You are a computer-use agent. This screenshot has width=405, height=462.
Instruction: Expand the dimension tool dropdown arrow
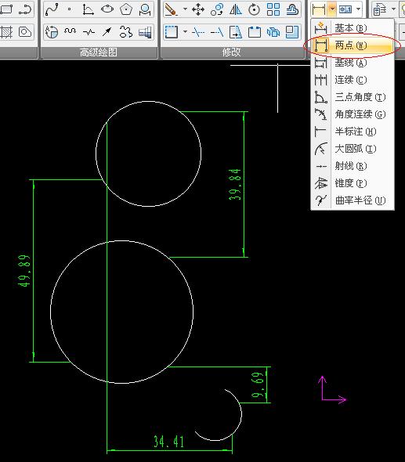332,9
